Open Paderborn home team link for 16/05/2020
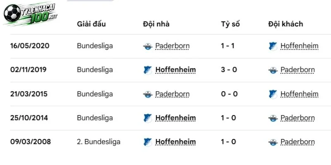331x165 pixels. point(172,46)
